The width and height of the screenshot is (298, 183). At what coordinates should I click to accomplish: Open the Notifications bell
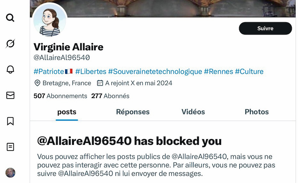click(10, 70)
